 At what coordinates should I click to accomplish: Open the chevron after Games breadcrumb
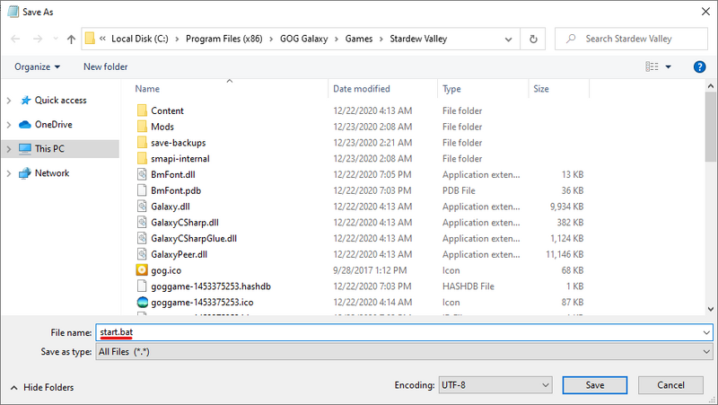(381, 39)
